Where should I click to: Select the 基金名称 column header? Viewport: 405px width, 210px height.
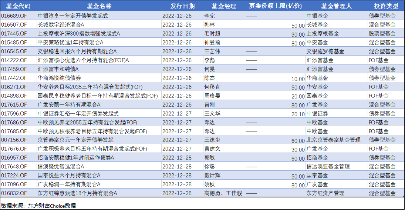point(99,6)
